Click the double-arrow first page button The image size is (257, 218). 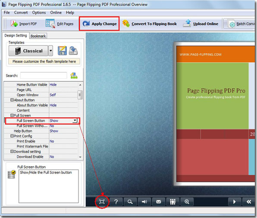pos(249,202)
